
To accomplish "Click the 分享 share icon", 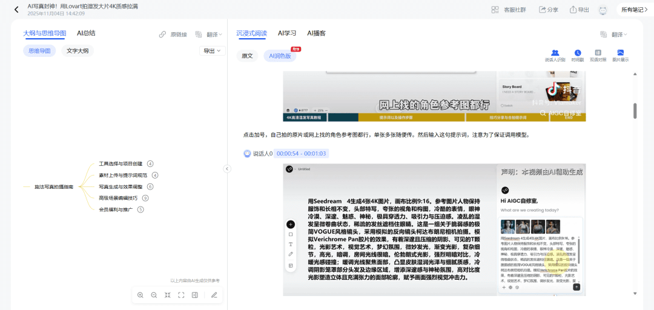I will pyautogui.click(x=542, y=10).
